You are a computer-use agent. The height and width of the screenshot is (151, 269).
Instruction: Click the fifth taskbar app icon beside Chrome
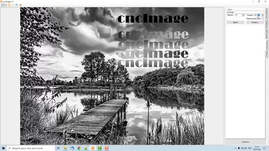(86, 148)
